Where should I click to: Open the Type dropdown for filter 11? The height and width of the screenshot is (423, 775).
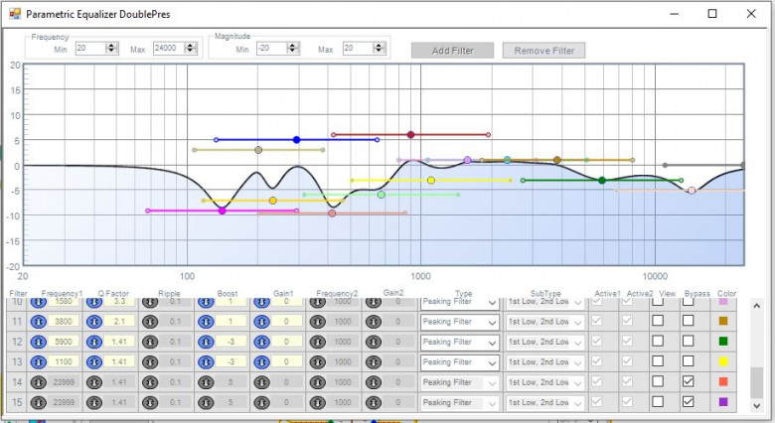(460, 322)
